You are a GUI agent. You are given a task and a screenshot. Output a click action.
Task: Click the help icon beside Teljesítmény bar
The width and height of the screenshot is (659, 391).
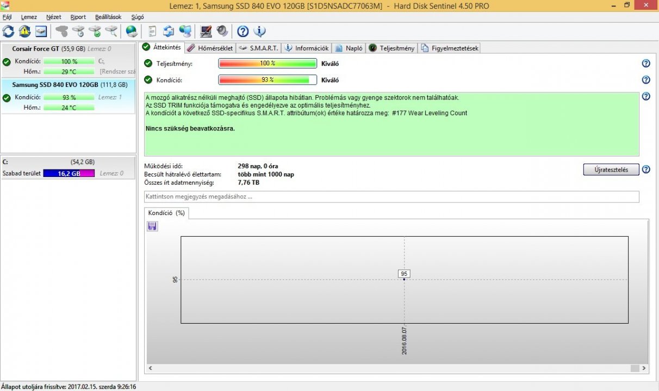pos(646,64)
